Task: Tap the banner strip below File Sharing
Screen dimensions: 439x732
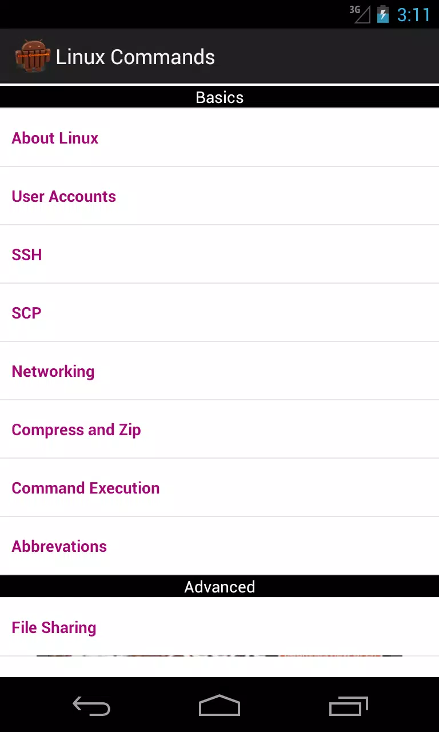Action: (219, 655)
